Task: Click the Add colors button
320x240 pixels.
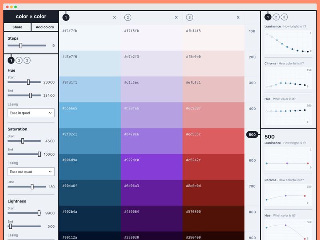Action: pos(44,27)
